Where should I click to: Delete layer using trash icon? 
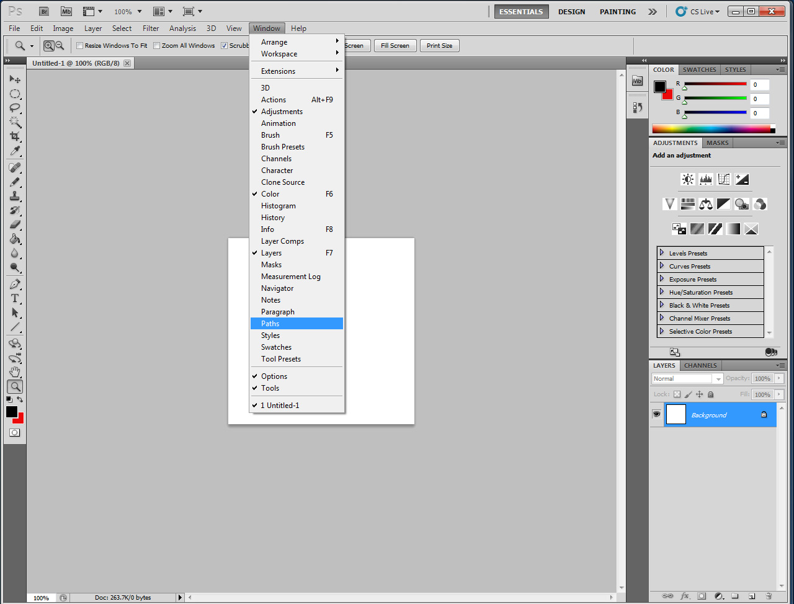pyautogui.click(x=769, y=596)
